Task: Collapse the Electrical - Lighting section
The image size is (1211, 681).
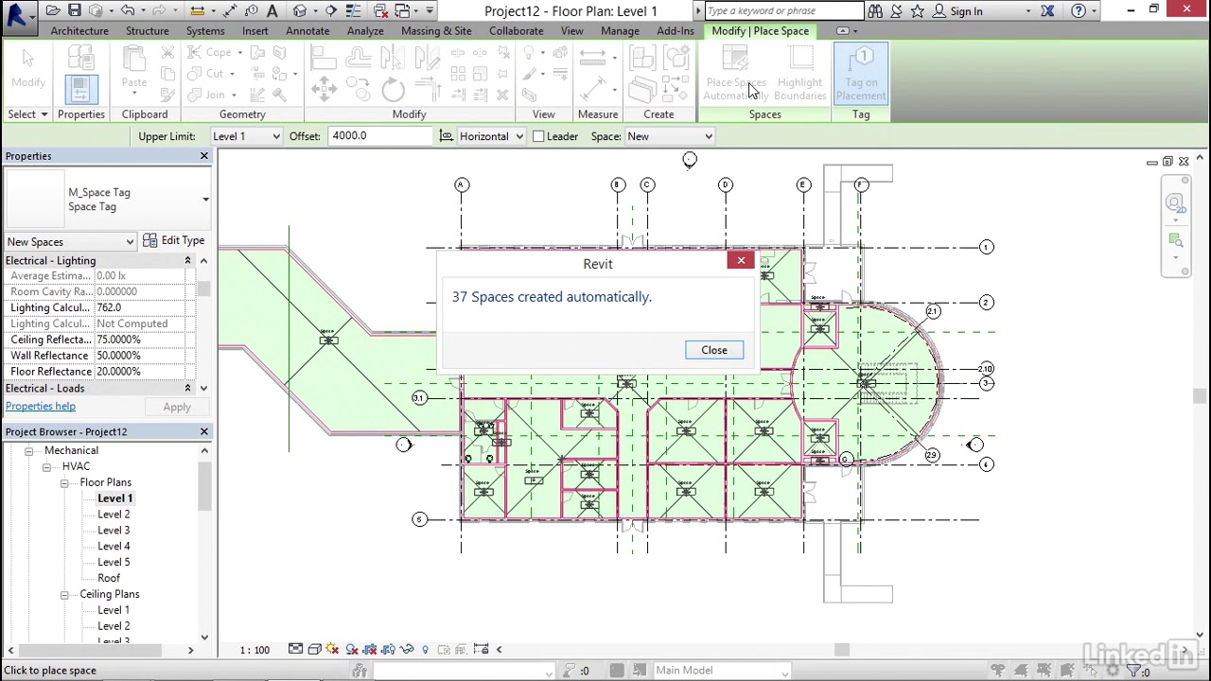Action: click(x=187, y=260)
